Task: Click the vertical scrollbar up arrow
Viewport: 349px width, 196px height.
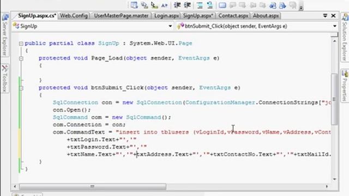Action: (334, 41)
